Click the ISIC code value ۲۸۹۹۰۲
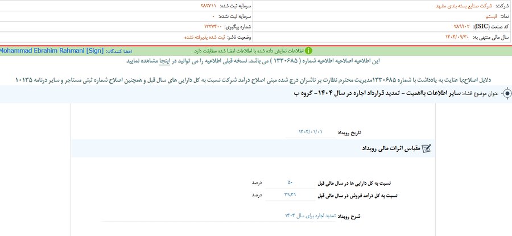The image size is (512, 236). point(463,27)
